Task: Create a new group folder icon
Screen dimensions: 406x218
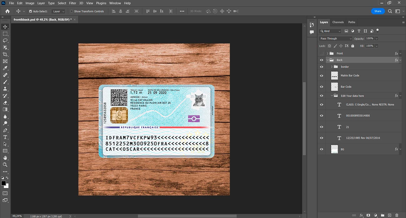Action: (x=383, y=215)
